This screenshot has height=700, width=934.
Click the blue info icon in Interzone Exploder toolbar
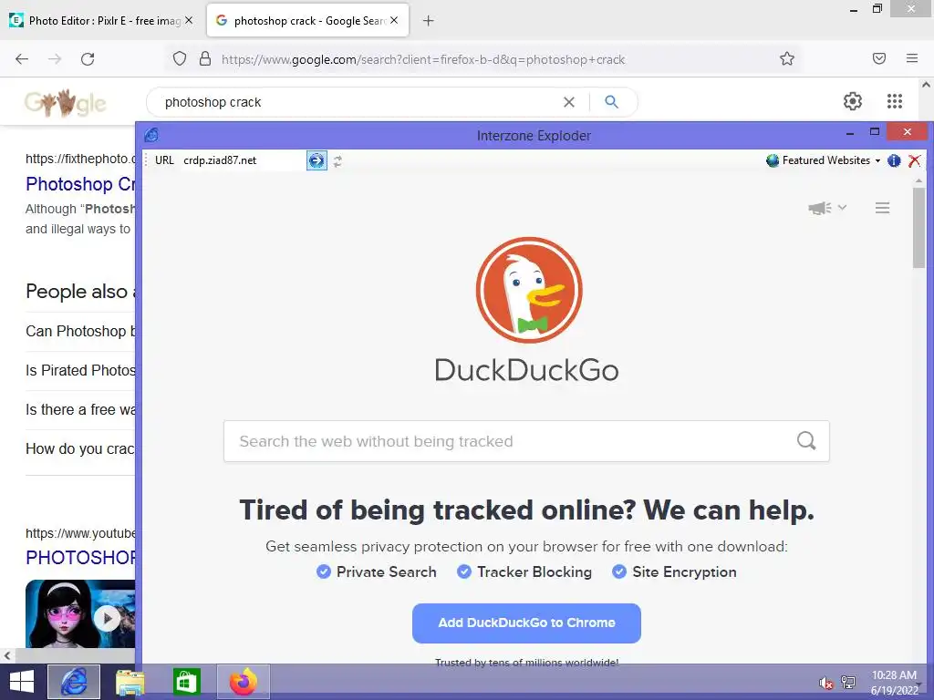click(894, 160)
